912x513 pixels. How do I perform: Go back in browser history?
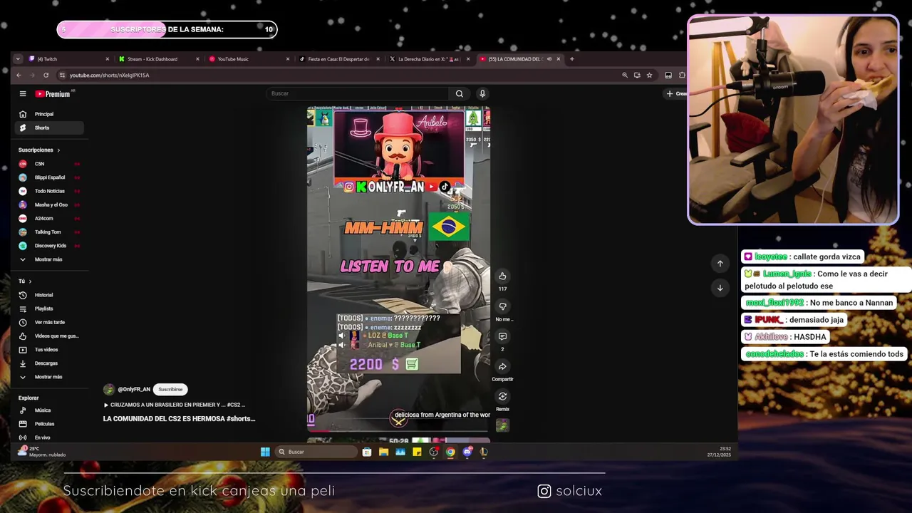pos(19,75)
